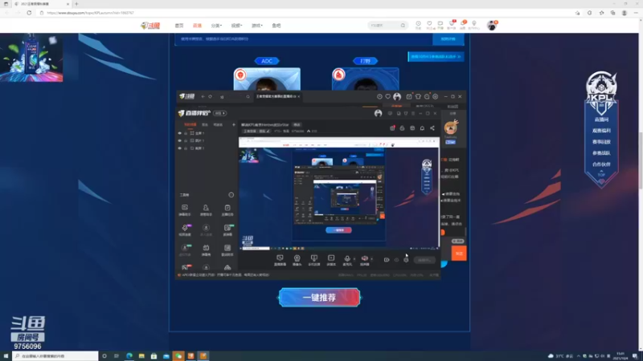Click TOP arrow in KPL side navigation
The width and height of the screenshot is (643, 361).
601,173
